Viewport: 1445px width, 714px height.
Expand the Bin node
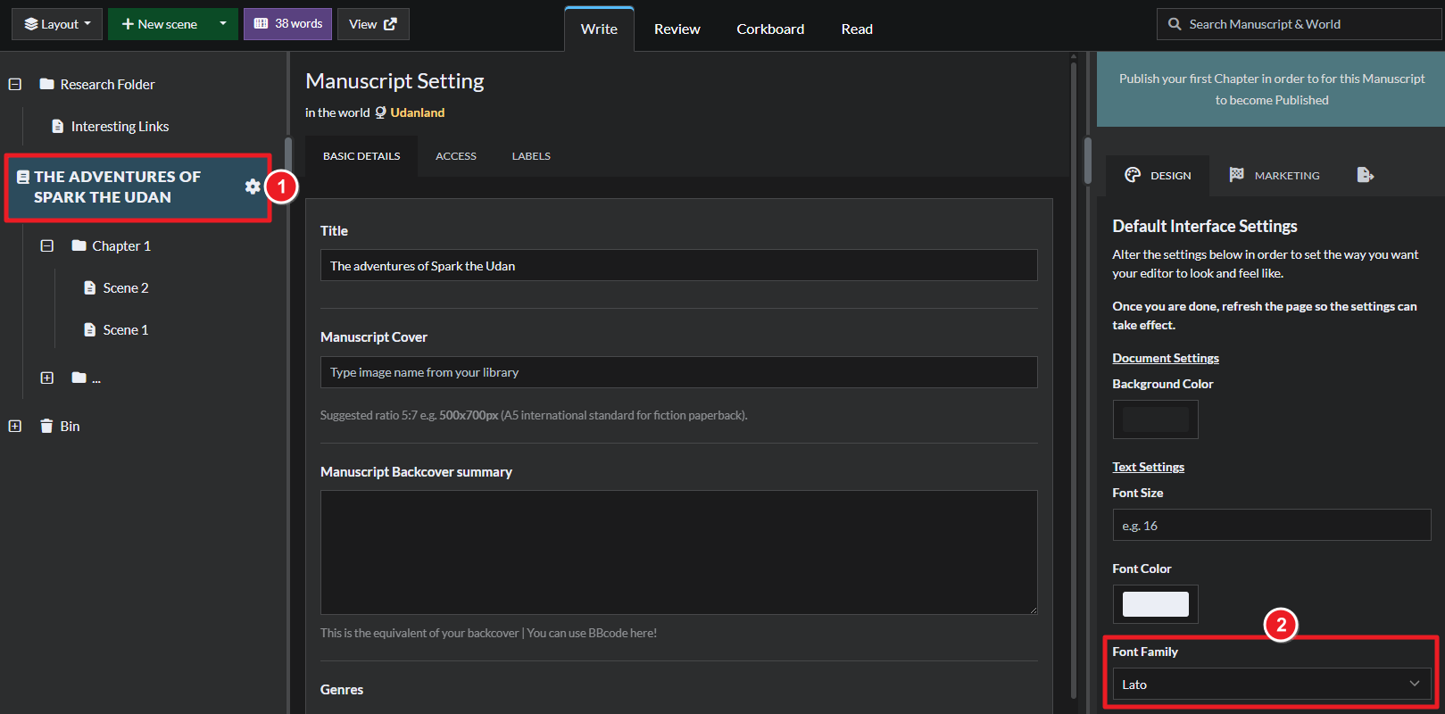coord(15,426)
